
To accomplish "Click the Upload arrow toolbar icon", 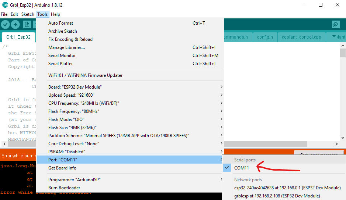I will 15,24.
